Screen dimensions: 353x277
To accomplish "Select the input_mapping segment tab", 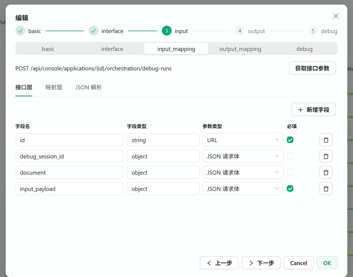I will 176,49.
